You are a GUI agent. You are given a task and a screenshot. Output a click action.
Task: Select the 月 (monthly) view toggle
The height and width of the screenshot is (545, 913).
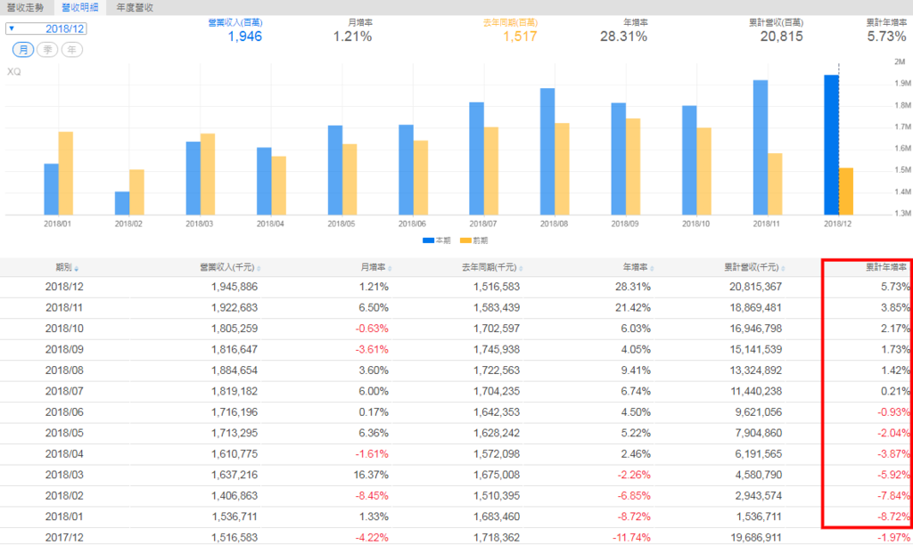23,50
